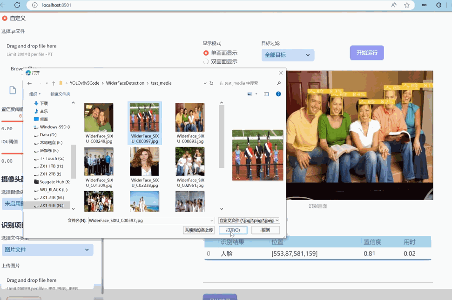This screenshot has width=452, height=300.
Task: Click the uploaded file document icon
Action: 13,90
